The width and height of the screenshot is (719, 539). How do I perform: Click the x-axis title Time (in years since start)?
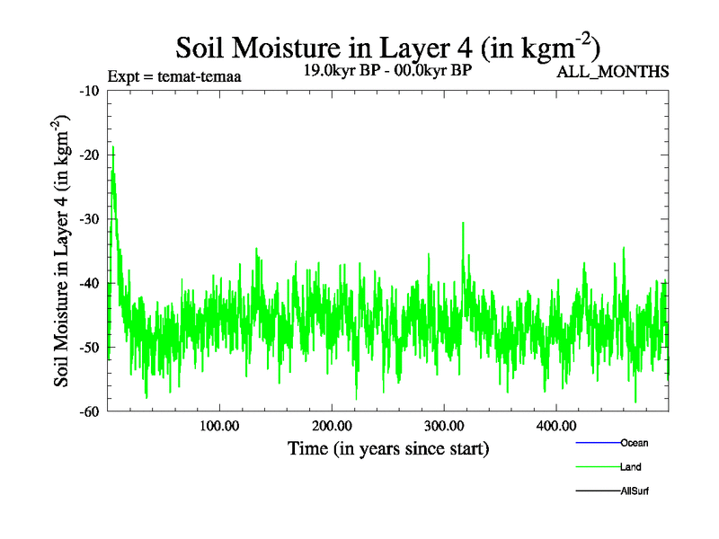(388, 448)
